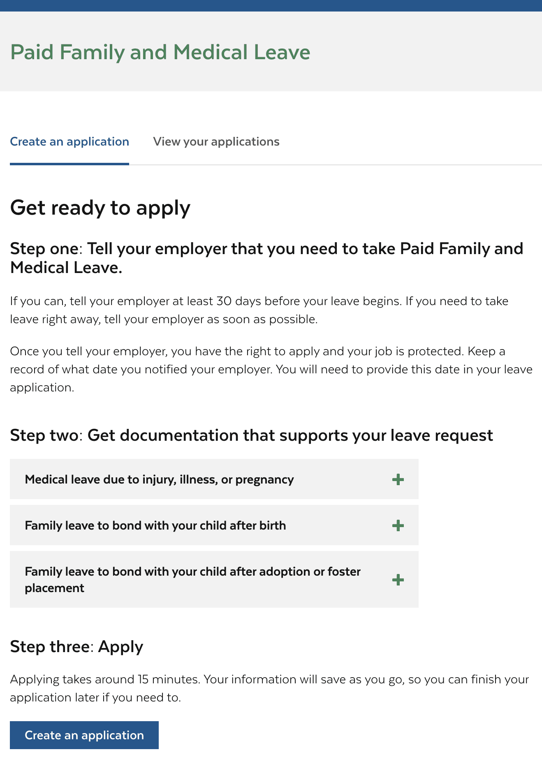Click the dark blue top header bar

271,5
